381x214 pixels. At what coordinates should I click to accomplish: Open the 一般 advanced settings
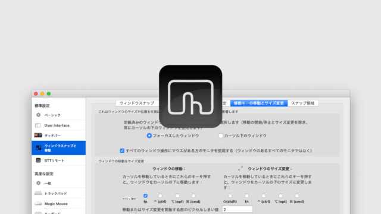58,183
